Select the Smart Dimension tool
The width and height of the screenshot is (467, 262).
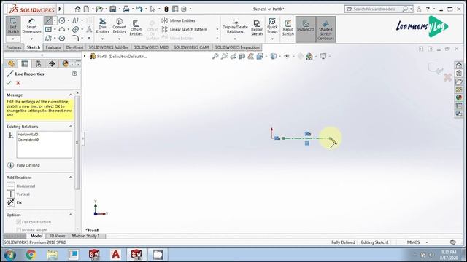click(31, 26)
